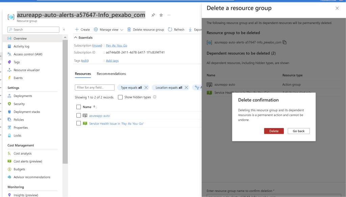Open the azureapp-auto resource link
This screenshot has height=197, width=346.
[x=99, y=116]
